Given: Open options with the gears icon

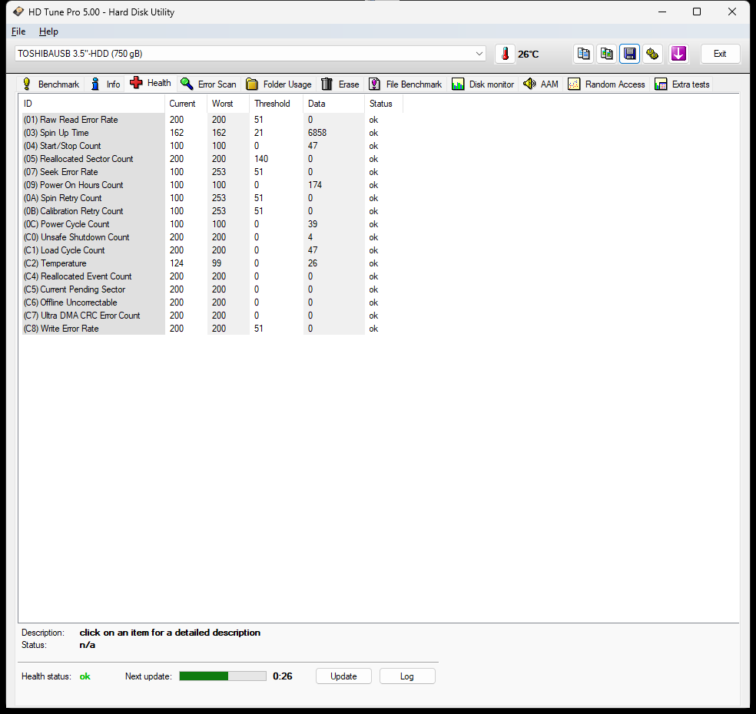Looking at the screenshot, I should 653,54.
